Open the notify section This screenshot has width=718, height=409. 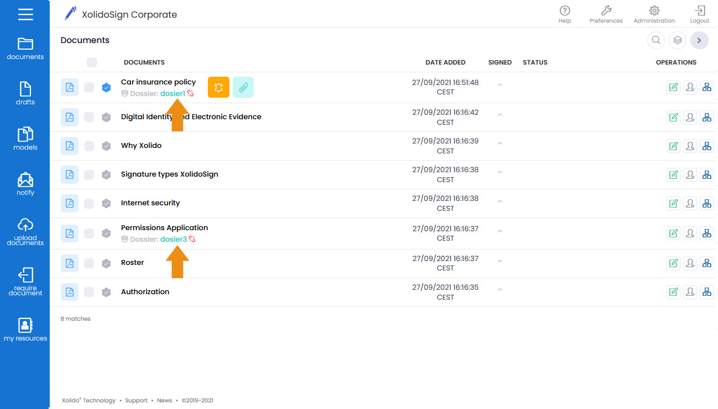[x=25, y=184]
